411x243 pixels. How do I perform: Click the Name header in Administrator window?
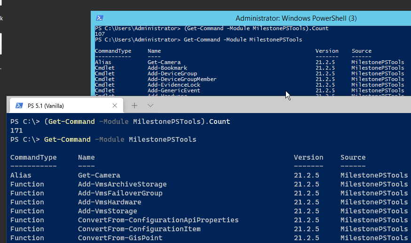(x=154, y=51)
